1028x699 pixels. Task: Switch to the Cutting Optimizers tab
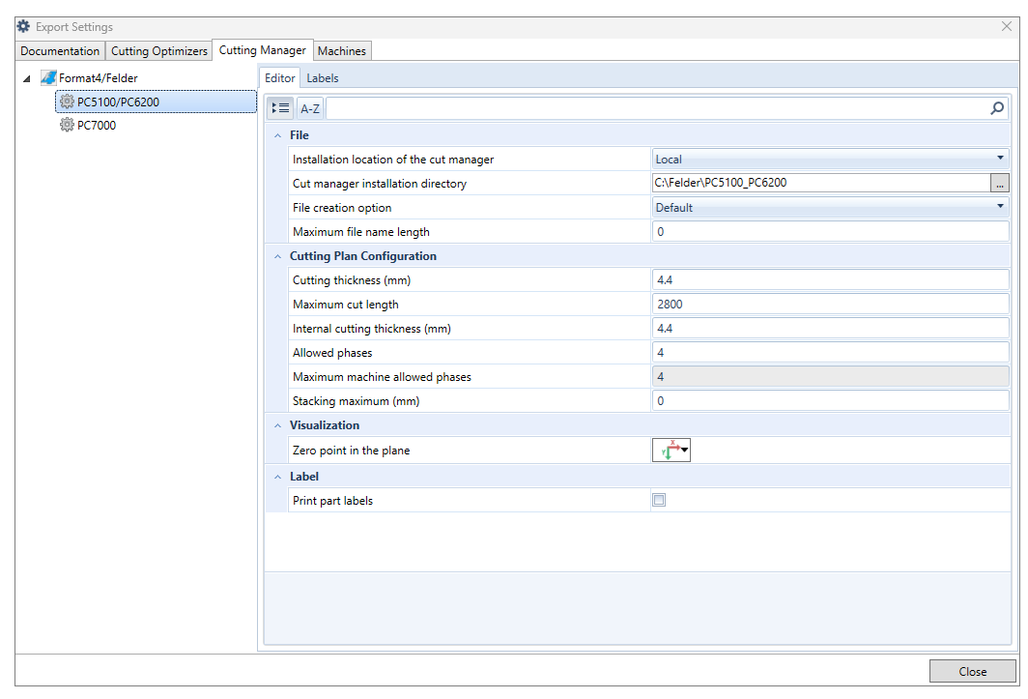click(x=159, y=50)
